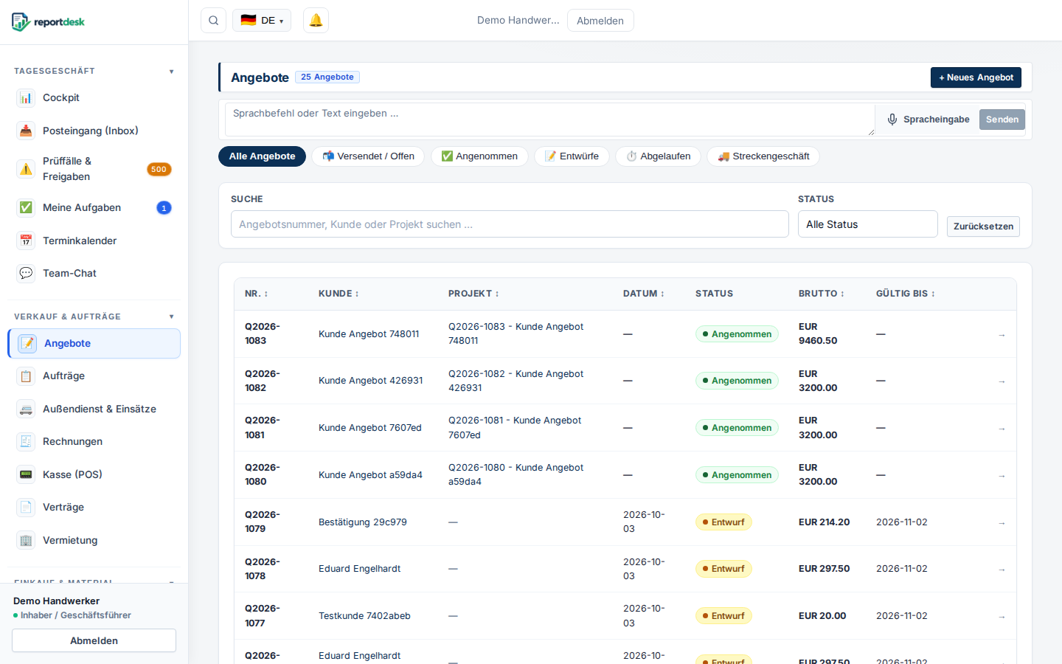Open the DE language dropdown
This screenshot has width=1062, height=664.
[262, 21]
